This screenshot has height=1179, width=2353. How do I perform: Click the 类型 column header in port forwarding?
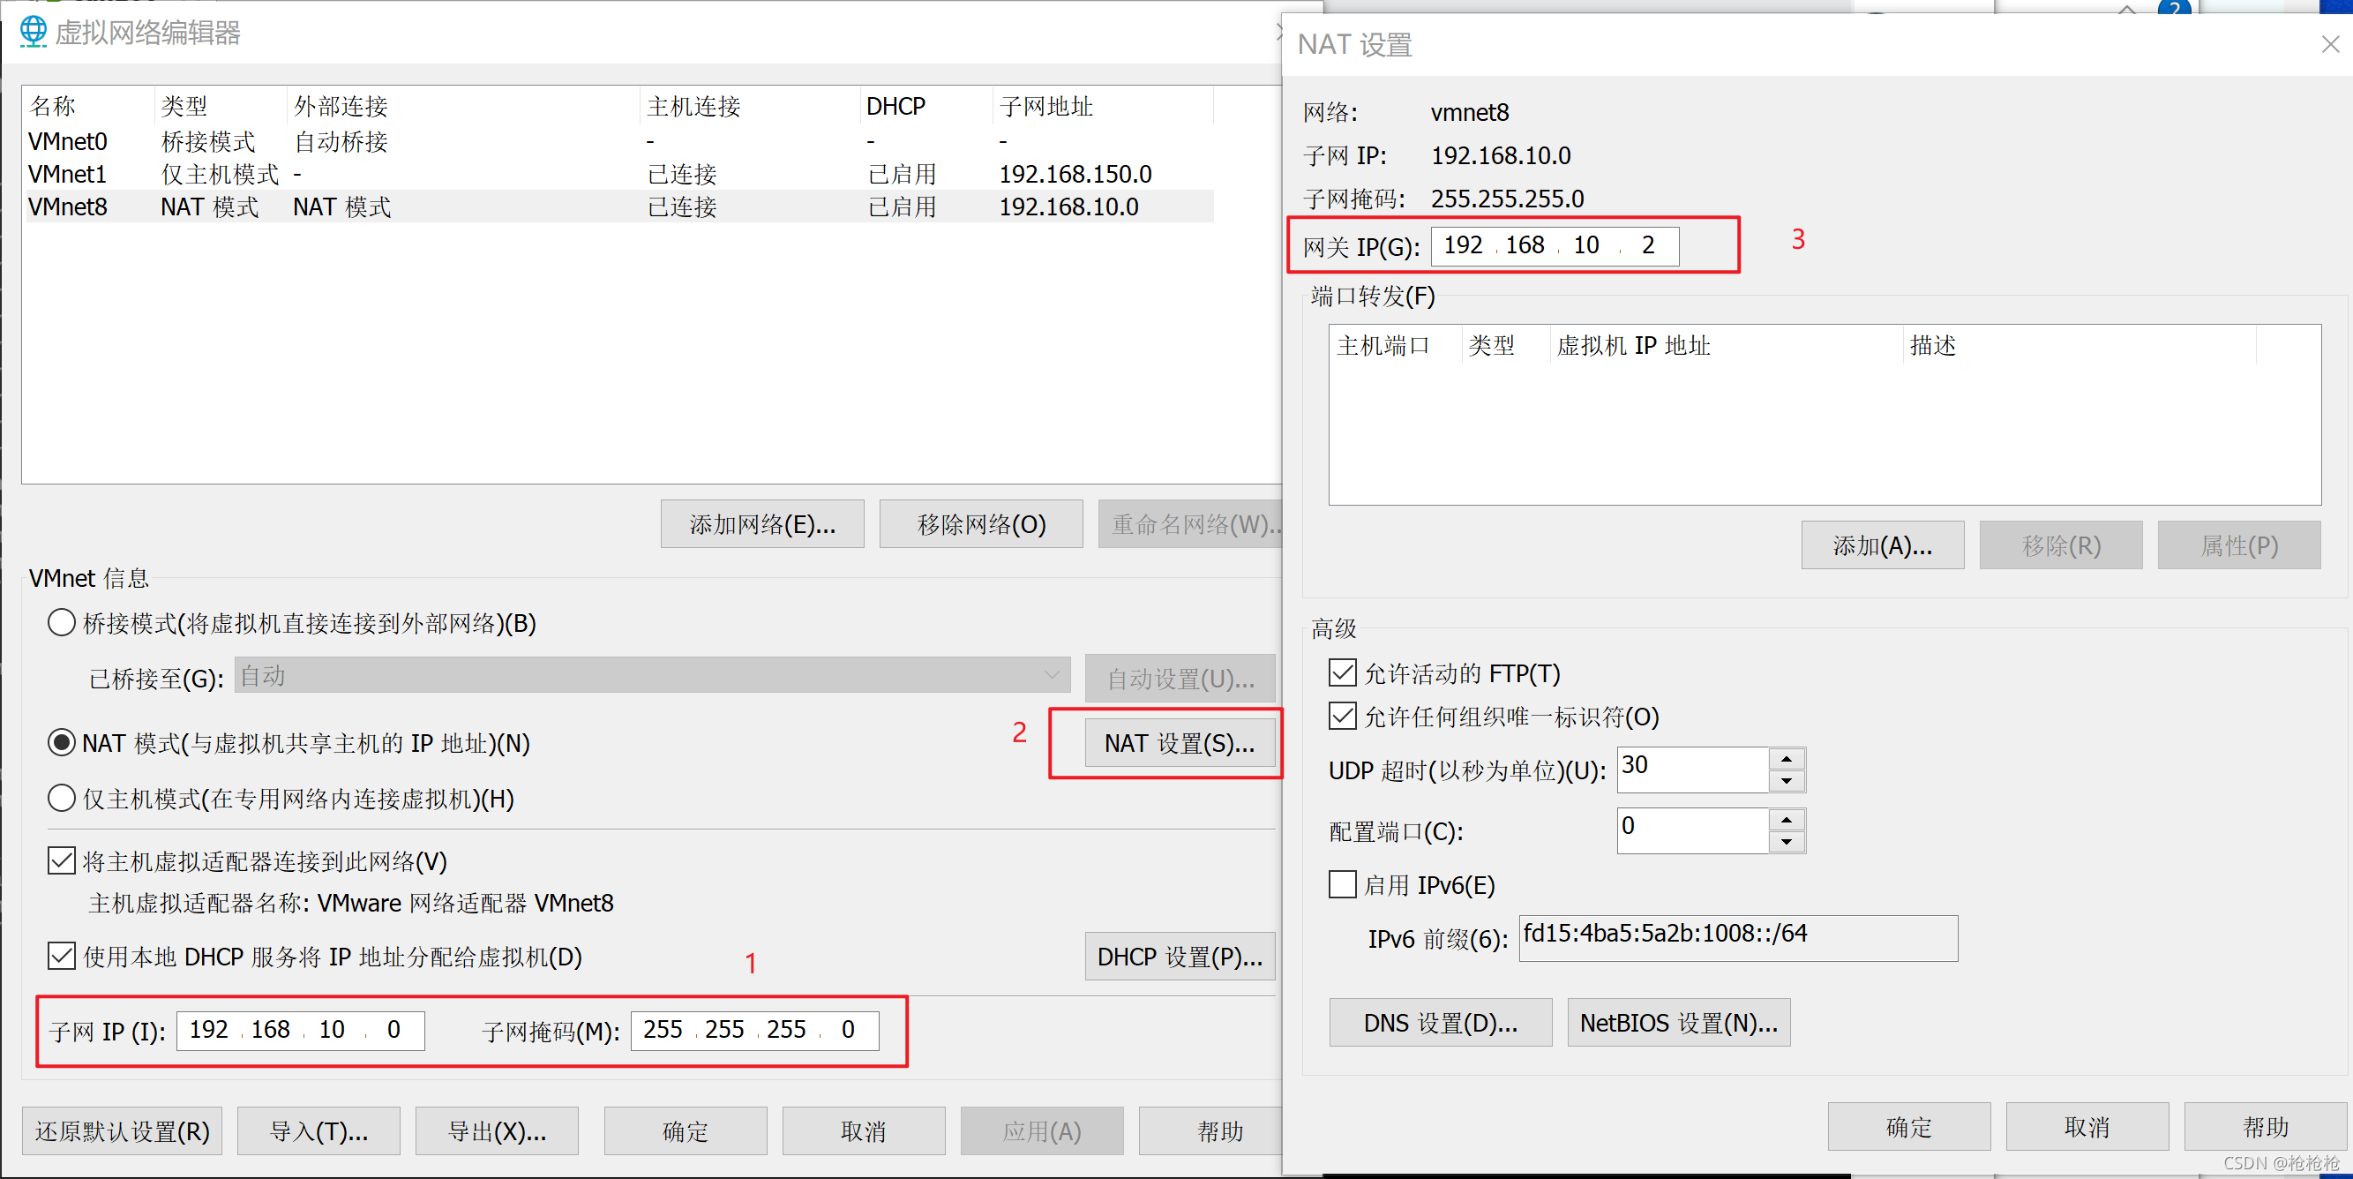tap(1506, 345)
